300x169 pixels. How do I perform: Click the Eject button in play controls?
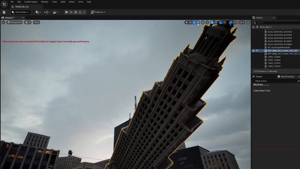[80, 12]
